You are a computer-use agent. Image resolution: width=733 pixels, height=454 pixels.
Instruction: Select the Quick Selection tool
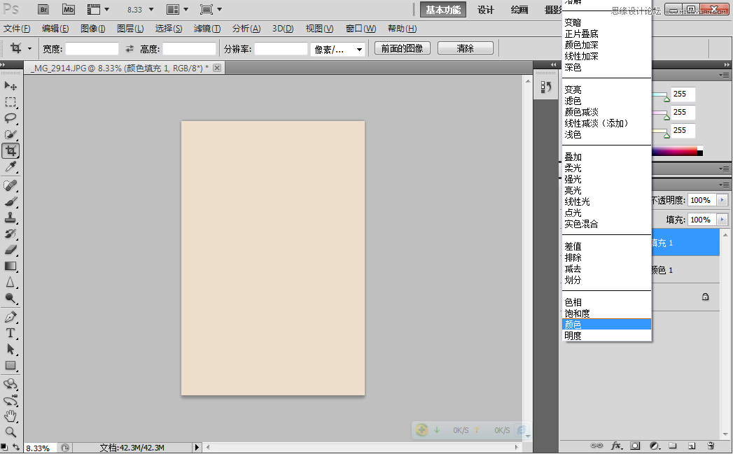(x=11, y=134)
